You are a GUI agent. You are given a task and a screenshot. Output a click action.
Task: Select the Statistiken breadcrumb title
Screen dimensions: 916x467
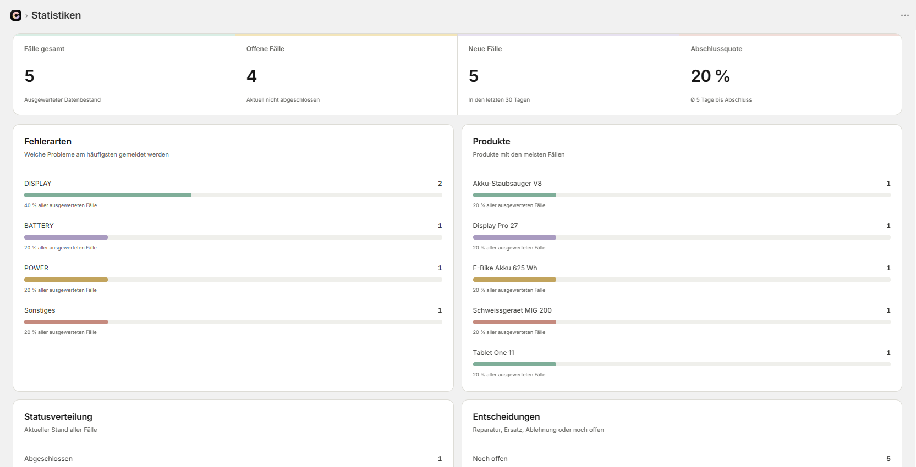56,15
